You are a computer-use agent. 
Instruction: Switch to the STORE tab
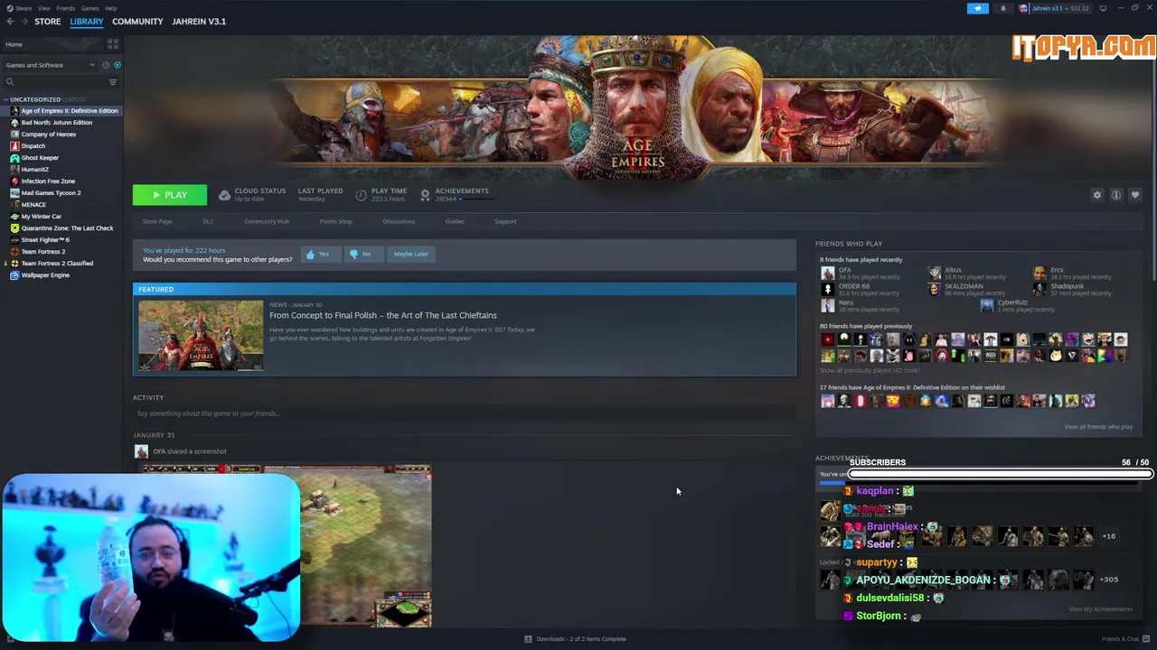(47, 22)
